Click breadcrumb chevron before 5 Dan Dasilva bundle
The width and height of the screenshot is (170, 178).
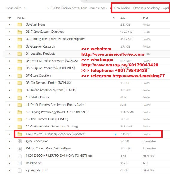(48, 8)
